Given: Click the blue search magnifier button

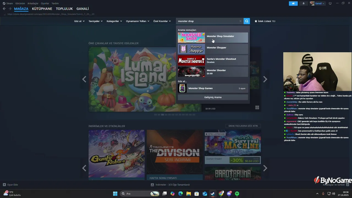Looking at the screenshot, I should 247,21.
